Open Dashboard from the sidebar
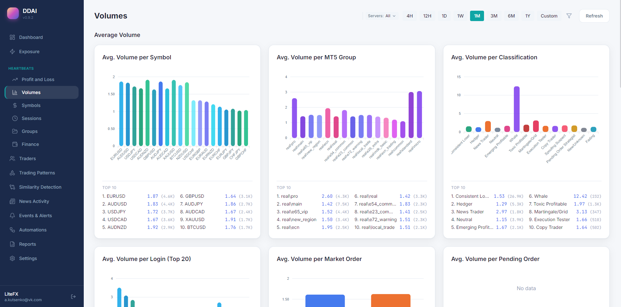Image resolution: width=621 pixels, height=307 pixels. 42,37
